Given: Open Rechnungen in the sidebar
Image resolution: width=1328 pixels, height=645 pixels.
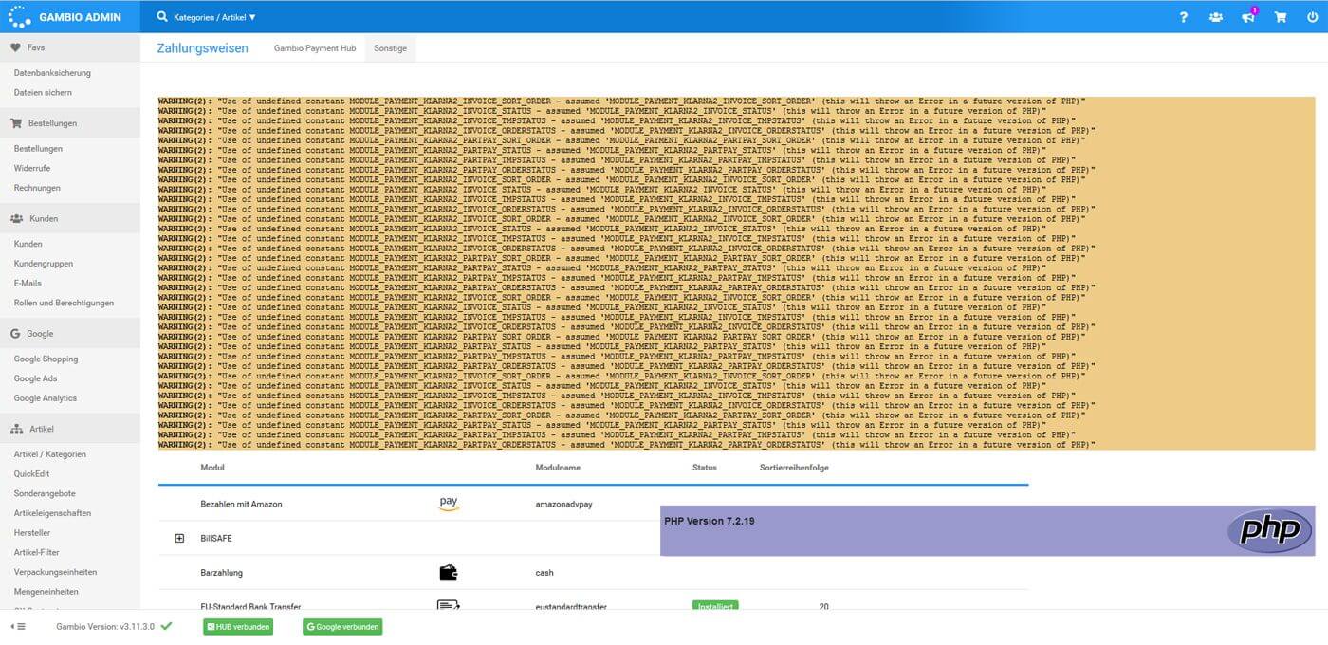Looking at the screenshot, I should [x=37, y=188].
